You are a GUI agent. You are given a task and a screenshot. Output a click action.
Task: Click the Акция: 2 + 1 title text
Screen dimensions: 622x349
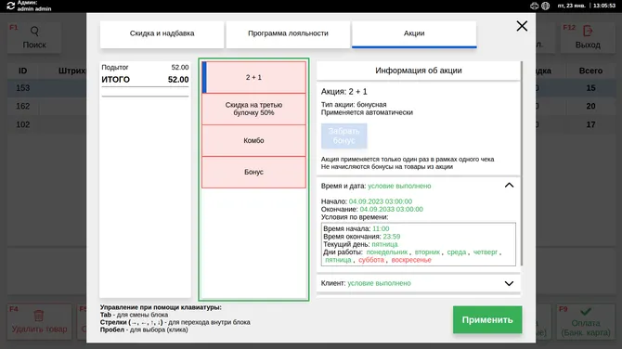pos(343,92)
